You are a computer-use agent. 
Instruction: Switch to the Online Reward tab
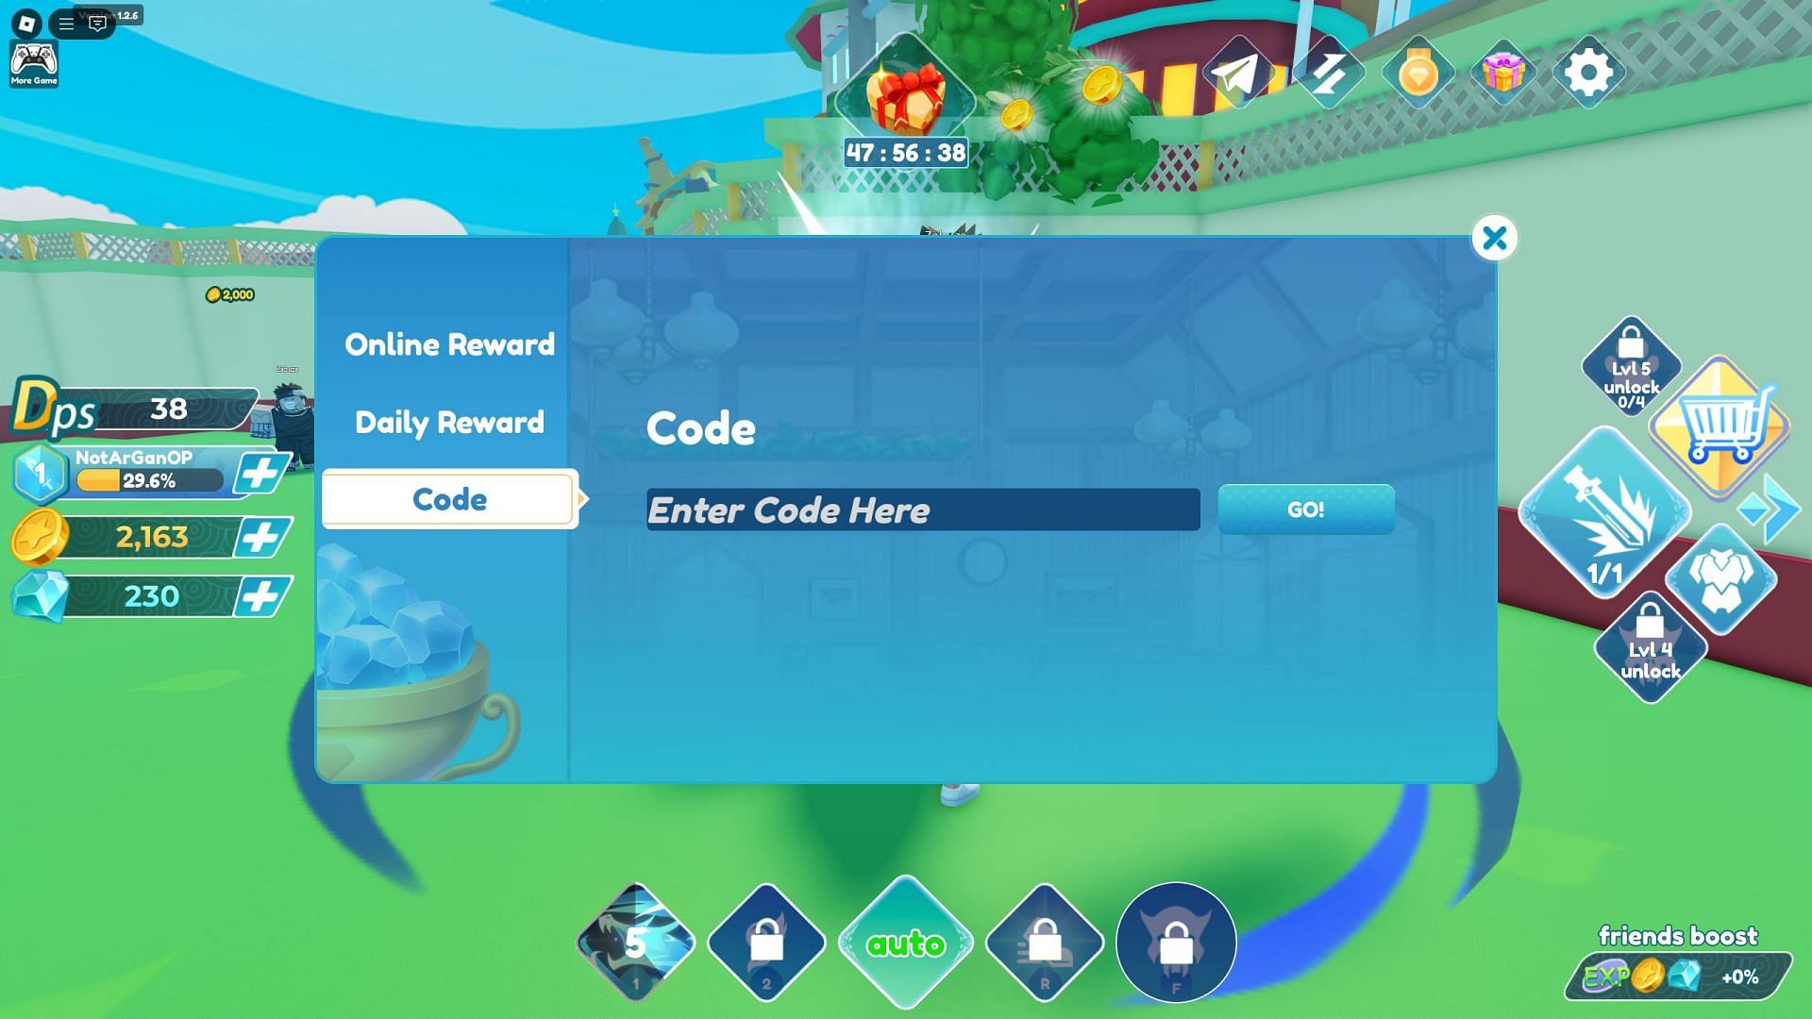pyautogui.click(x=449, y=343)
